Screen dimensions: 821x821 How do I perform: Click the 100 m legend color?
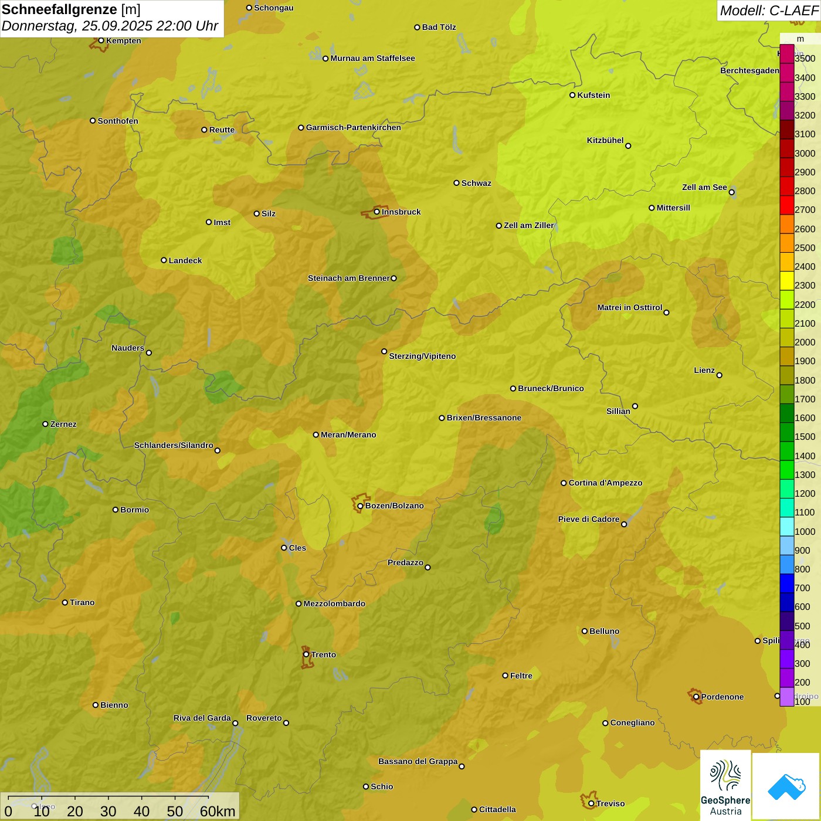point(787,697)
